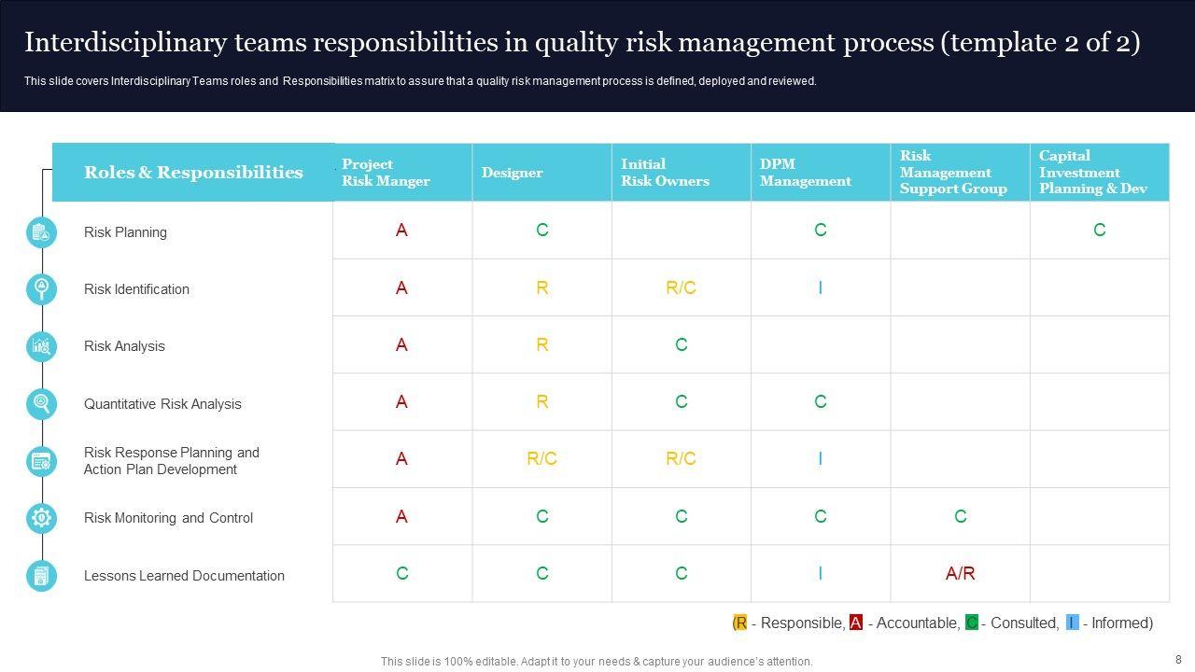
Task: Click the Risk Analysis chart icon
Action: 41,346
